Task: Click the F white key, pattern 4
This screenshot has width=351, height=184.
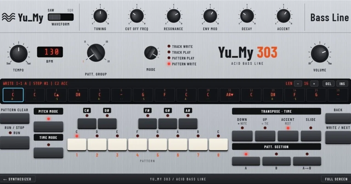Action: tap(137, 144)
